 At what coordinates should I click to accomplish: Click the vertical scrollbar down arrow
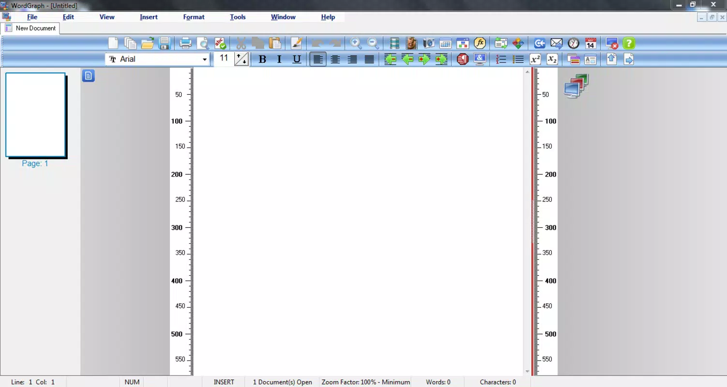[527, 372]
